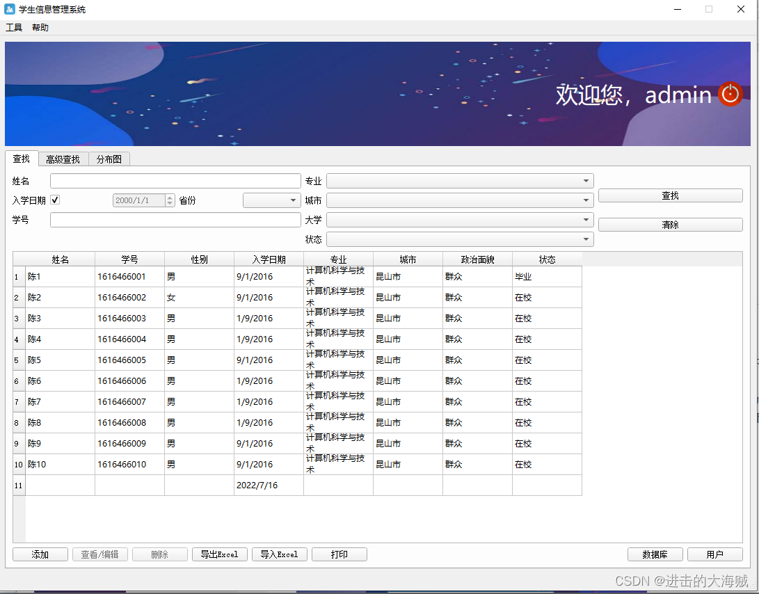Toggle the 入学日期 checkbox
This screenshot has width=759, height=594.
coord(55,200)
